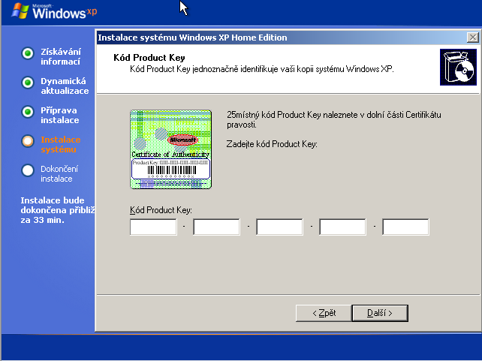The image size is (482, 361).
Task: Click the 'Instalace bude dokončena' time estimate
Action: (58, 210)
